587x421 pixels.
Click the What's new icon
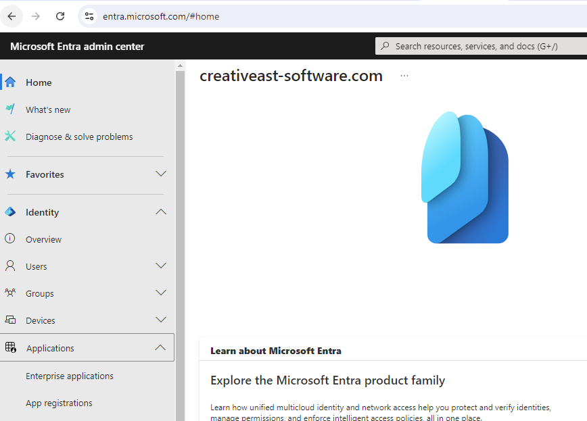(x=10, y=109)
